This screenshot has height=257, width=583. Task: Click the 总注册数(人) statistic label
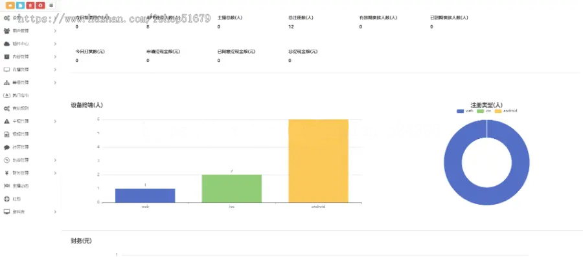coord(301,17)
